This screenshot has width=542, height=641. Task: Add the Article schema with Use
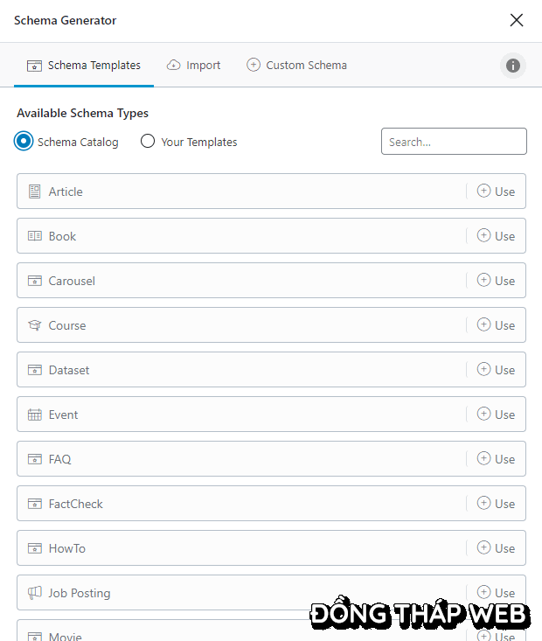pyautogui.click(x=496, y=192)
